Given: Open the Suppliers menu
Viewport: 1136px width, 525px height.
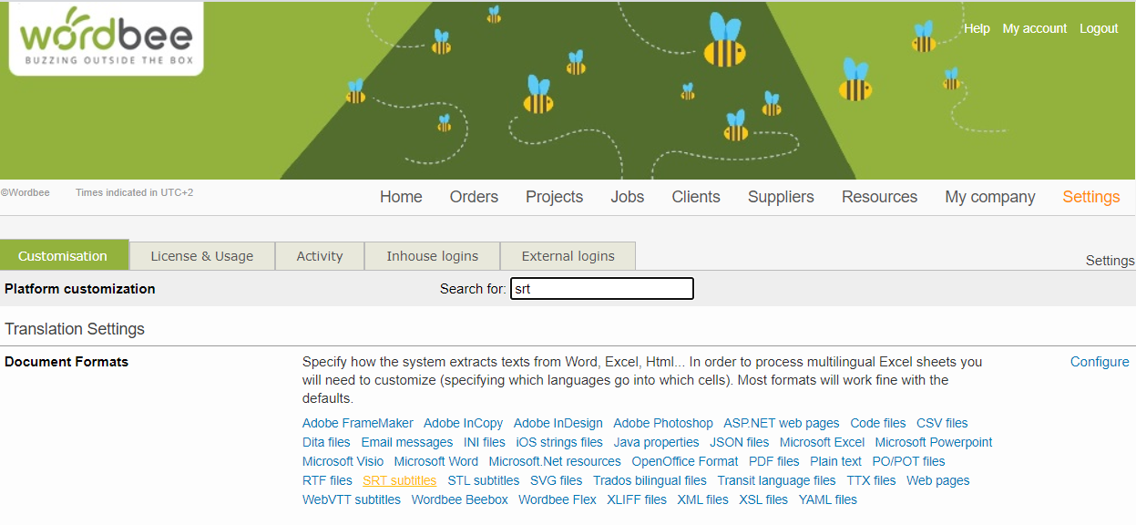Looking at the screenshot, I should (x=781, y=197).
